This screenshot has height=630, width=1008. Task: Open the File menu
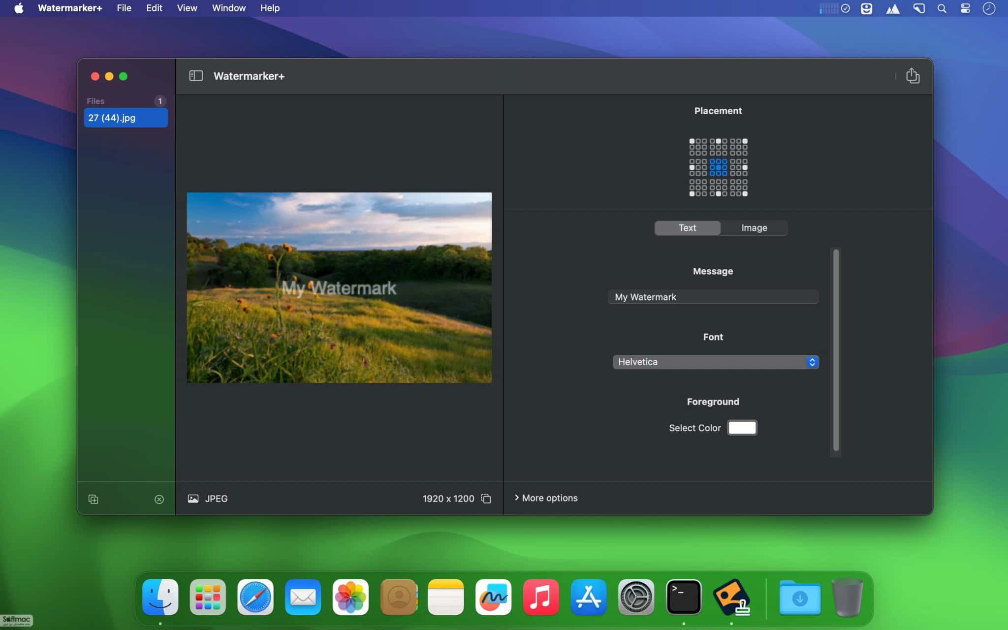pos(124,8)
